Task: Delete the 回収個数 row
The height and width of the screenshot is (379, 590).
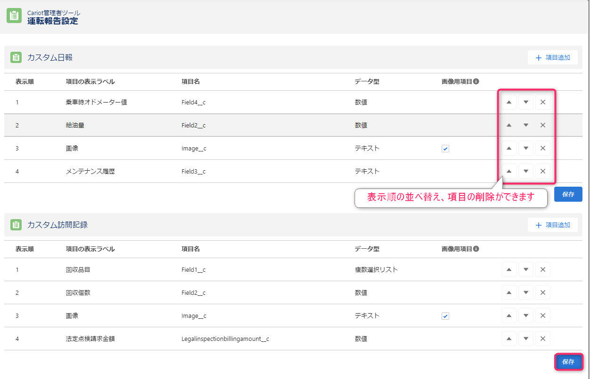Action: (x=542, y=292)
